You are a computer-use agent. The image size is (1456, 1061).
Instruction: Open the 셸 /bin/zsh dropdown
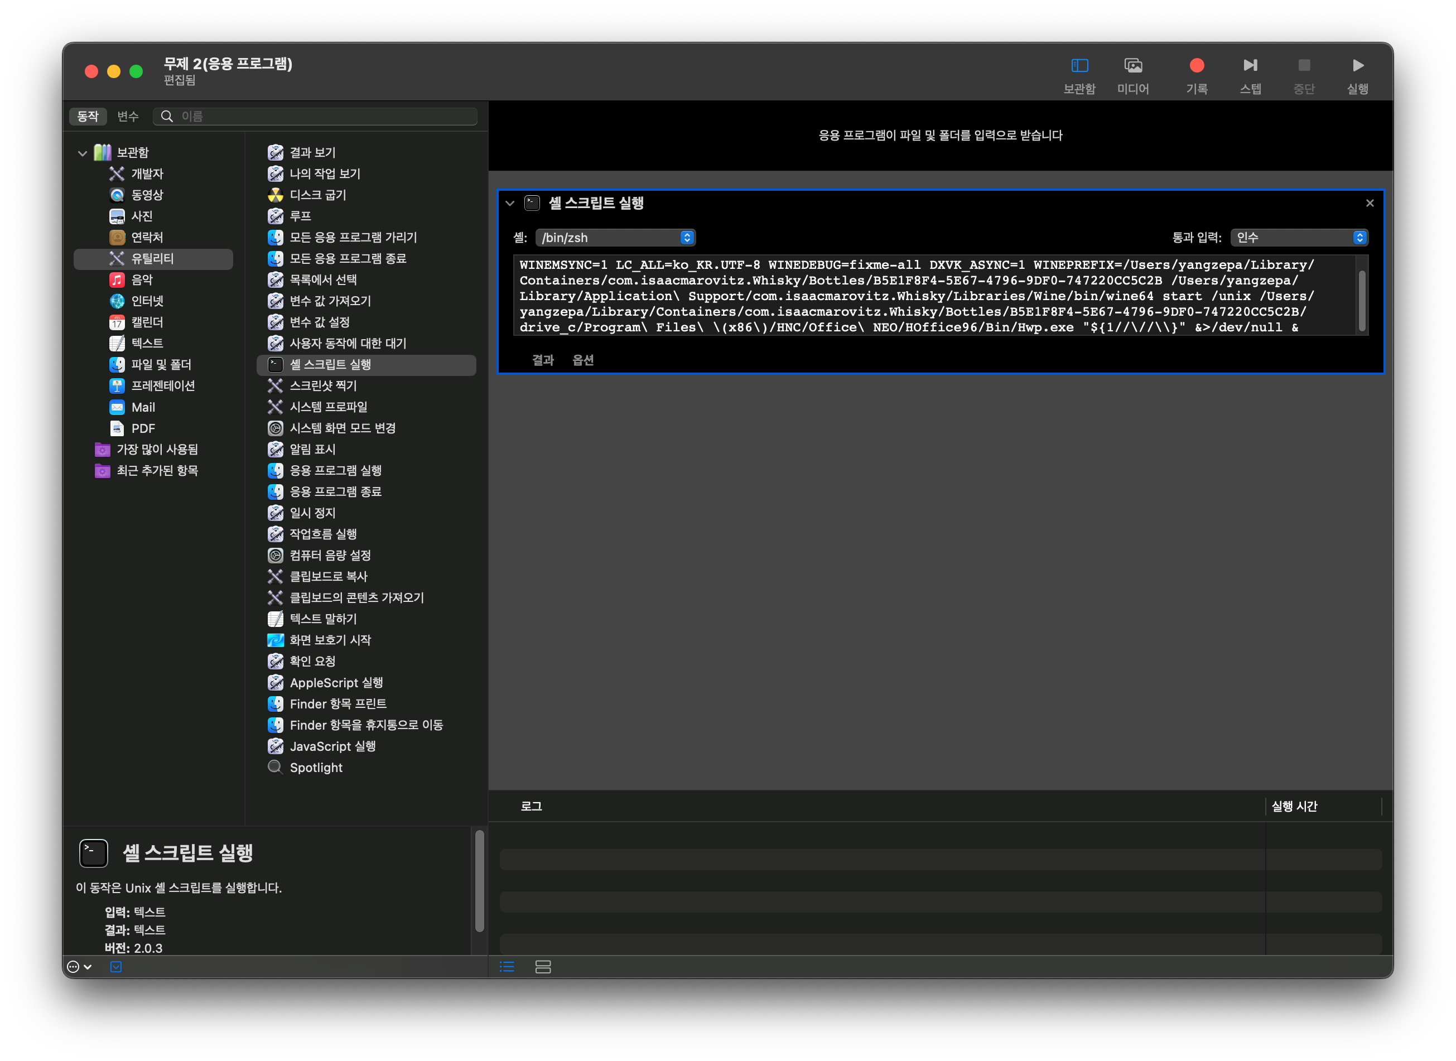pos(615,238)
